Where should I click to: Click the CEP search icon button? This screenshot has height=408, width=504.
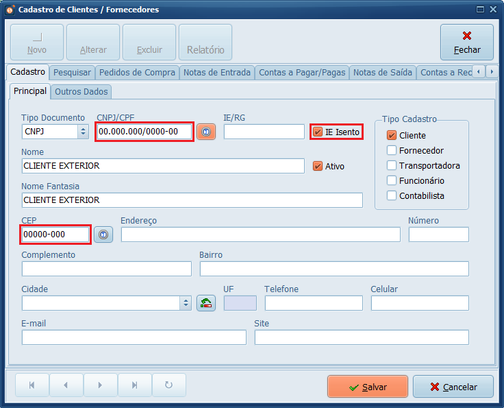tap(103, 235)
